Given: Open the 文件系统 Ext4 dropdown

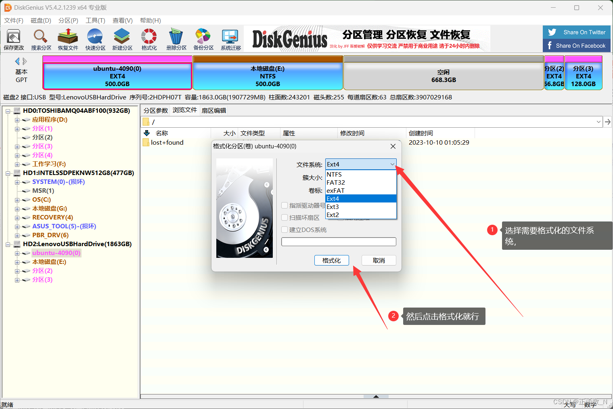Looking at the screenshot, I should coord(361,164).
